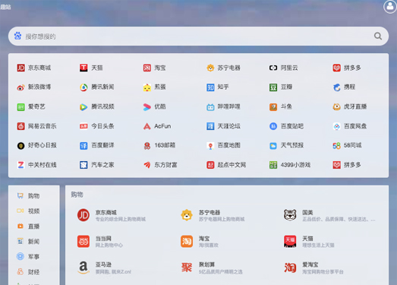This screenshot has width=397, height=285.
Task: Open 163邮箱 link
Action: [159, 146]
